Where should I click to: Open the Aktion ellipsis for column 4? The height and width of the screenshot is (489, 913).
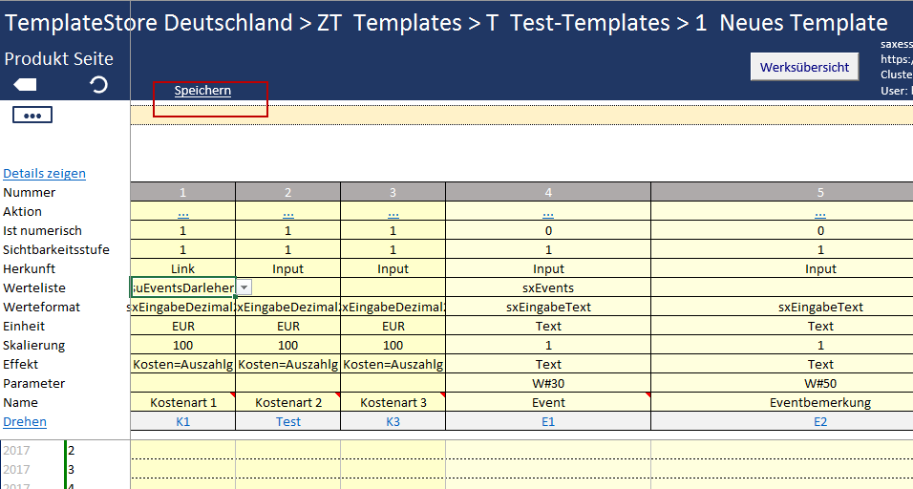[548, 212]
